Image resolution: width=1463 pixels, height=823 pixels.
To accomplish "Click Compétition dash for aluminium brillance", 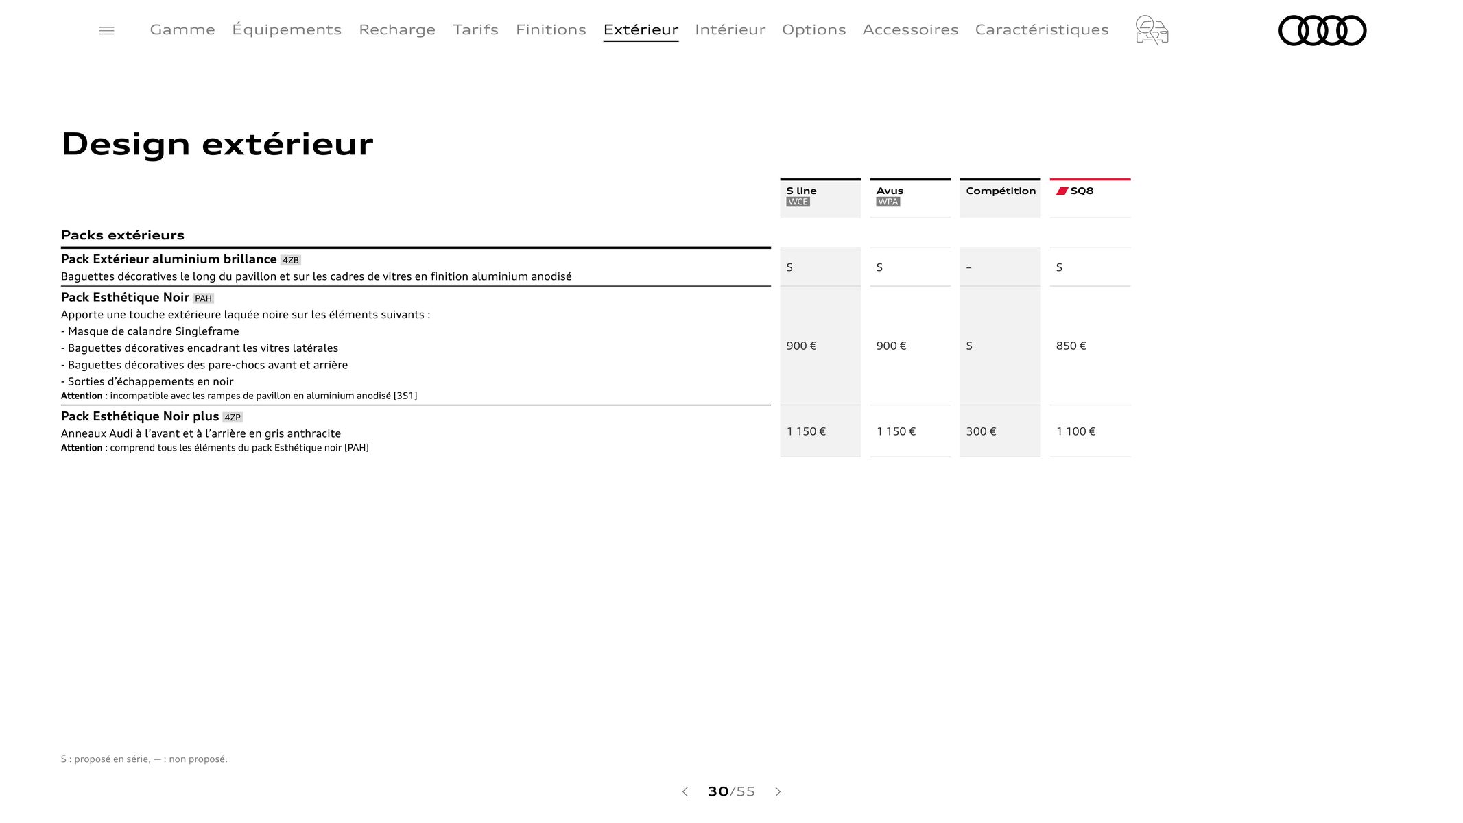I will coord(968,267).
